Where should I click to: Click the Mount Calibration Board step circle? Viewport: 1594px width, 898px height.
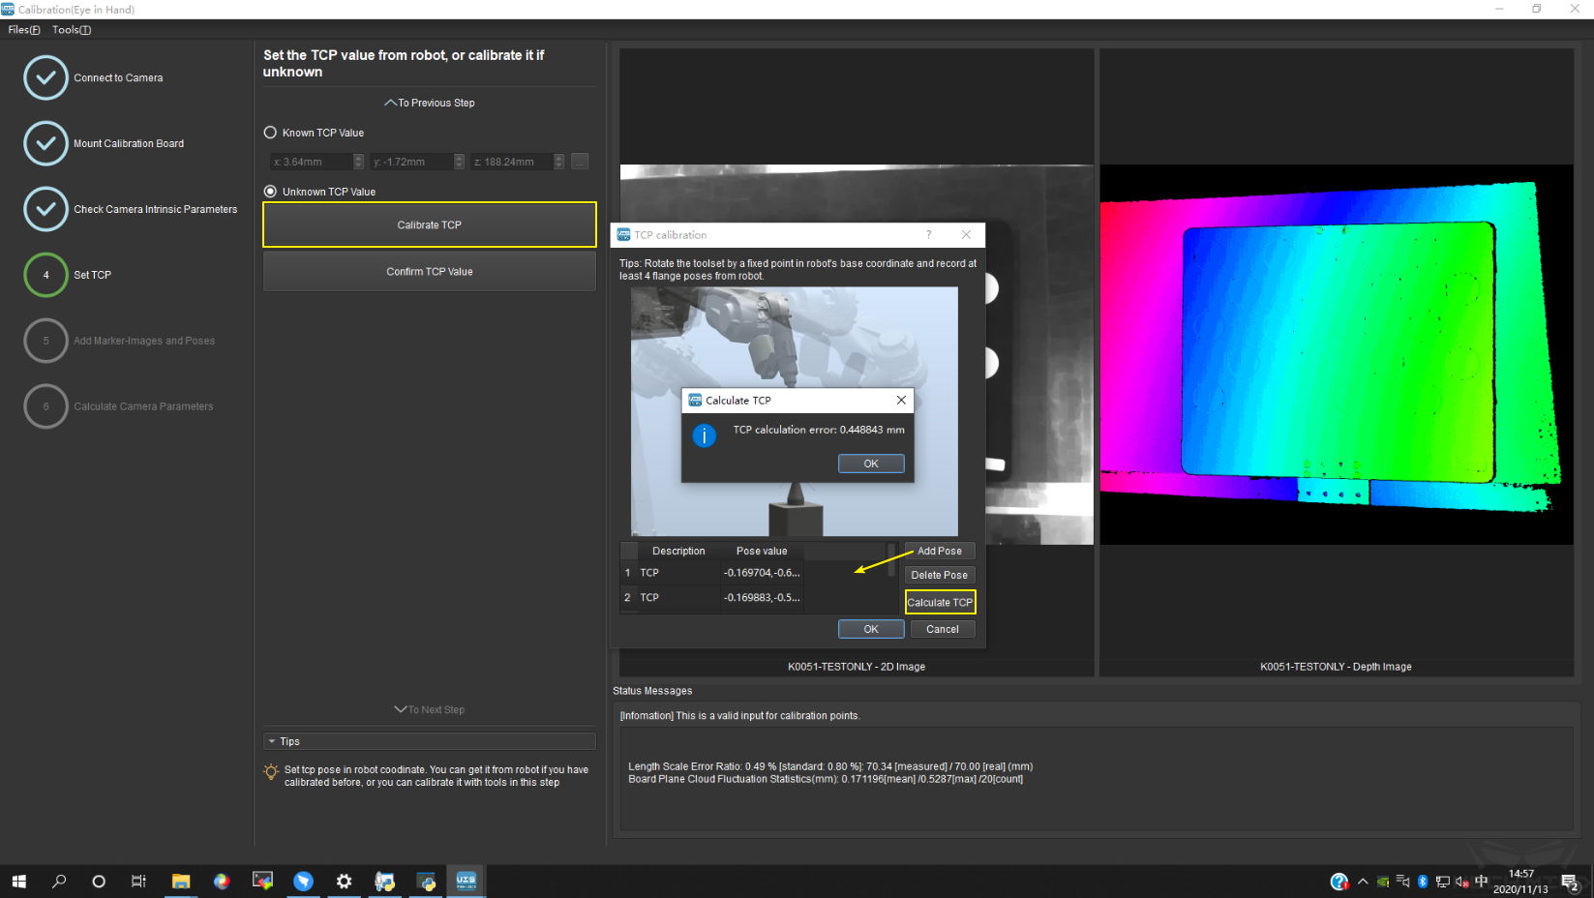coord(45,143)
